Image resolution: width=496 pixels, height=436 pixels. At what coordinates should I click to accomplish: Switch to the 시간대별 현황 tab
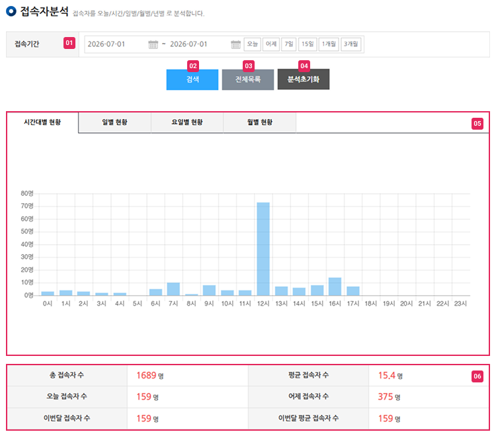tap(42, 122)
